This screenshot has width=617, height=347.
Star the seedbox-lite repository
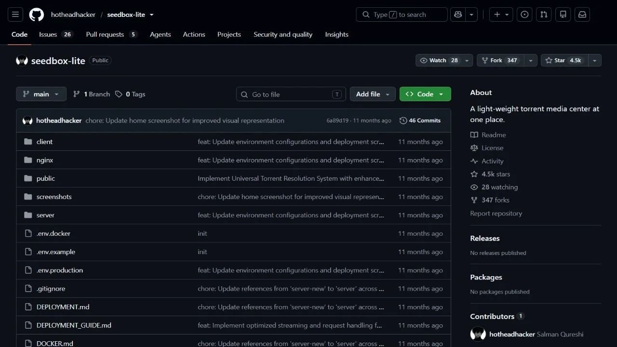[564, 60]
